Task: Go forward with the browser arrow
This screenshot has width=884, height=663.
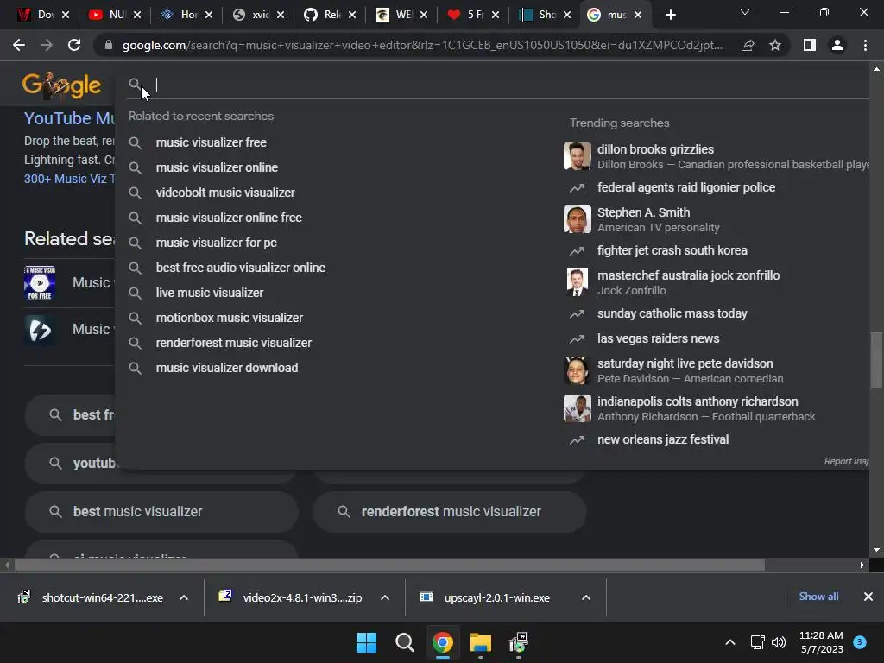Action: click(x=47, y=45)
